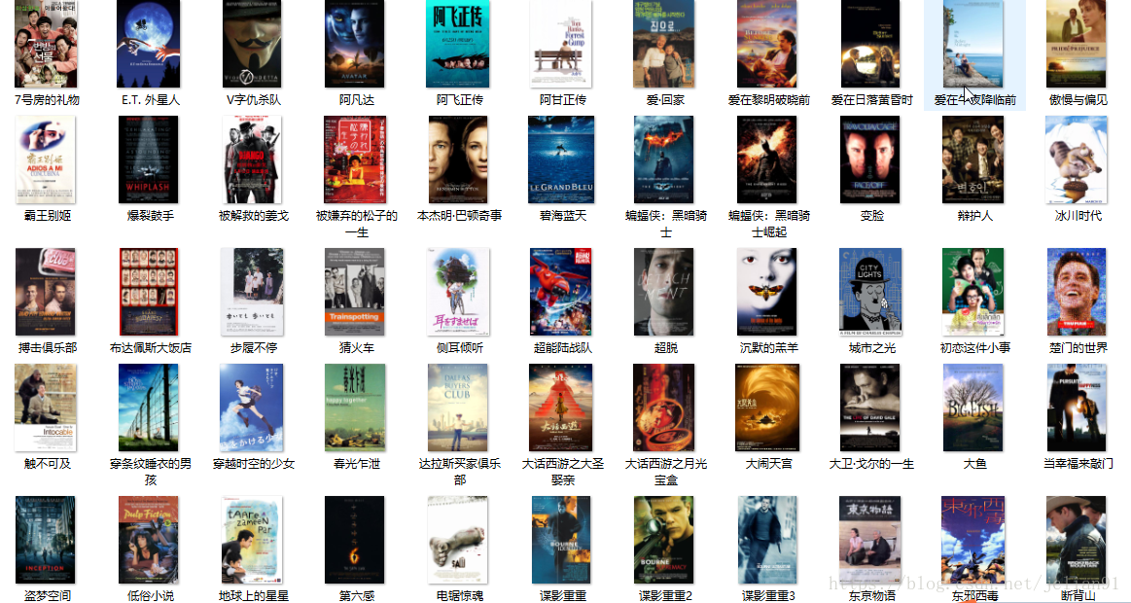The image size is (1131, 603).
Task: Select the Pulp Fiction 低俗小说 poster
Action: [x=149, y=540]
